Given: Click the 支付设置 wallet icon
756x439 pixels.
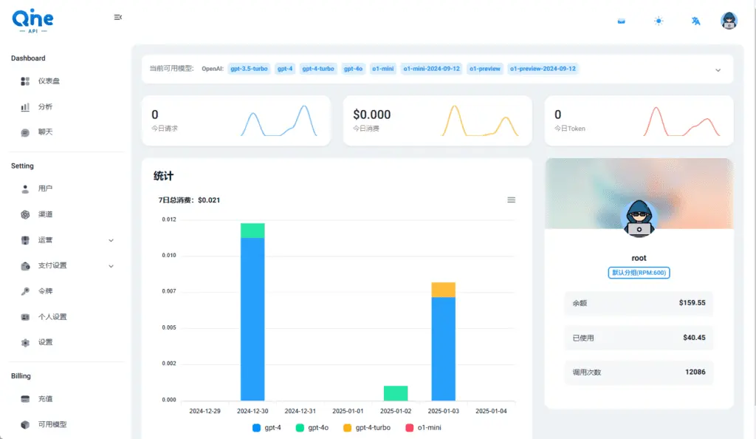Looking at the screenshot, I should click(25, 265).
